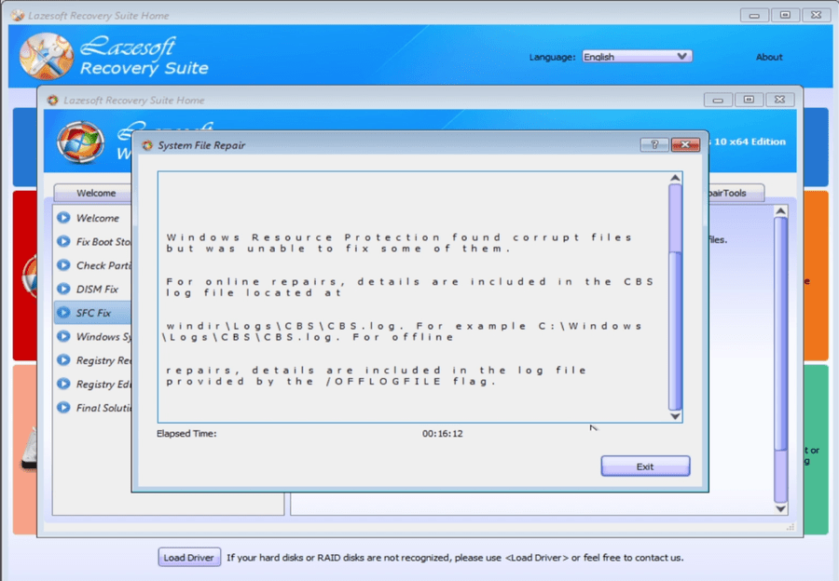Click the inner window title bar icon
The image size is (839, 581).
pyautogui.click(x=52, y=100)
